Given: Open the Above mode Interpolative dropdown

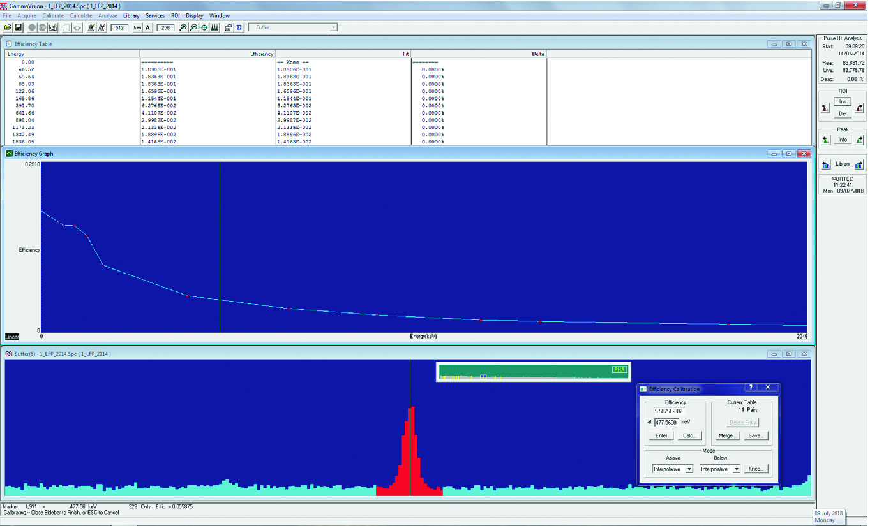Looking at the screenshot, I should coord(689,469).
